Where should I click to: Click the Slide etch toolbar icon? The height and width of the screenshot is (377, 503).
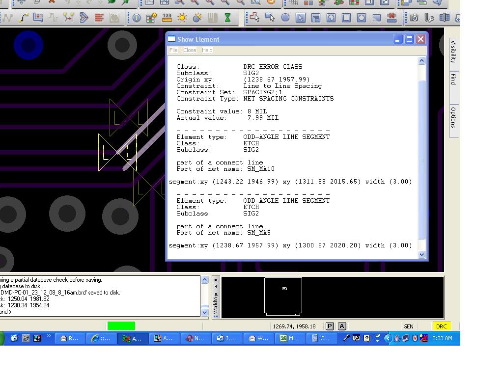[38, 18]
